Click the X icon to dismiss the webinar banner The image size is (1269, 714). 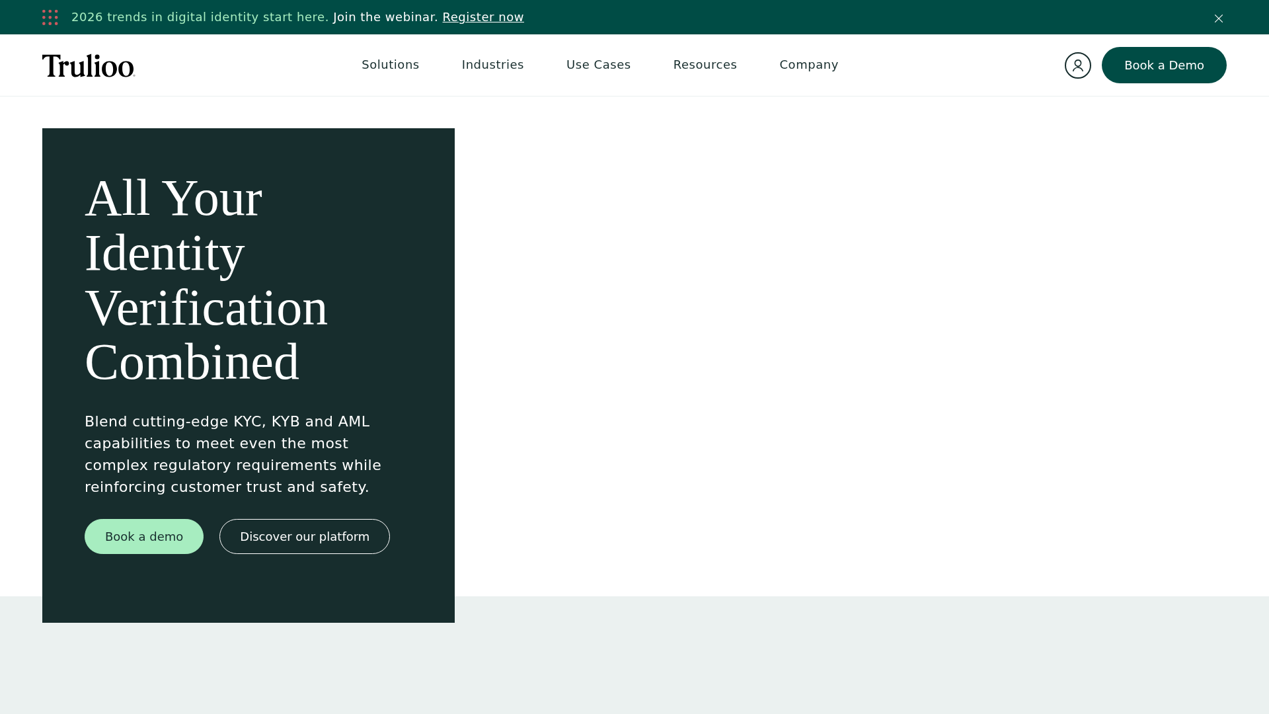[1218, 19]
